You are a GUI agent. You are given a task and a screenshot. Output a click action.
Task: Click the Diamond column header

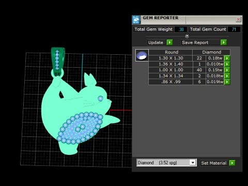(211, 52)
